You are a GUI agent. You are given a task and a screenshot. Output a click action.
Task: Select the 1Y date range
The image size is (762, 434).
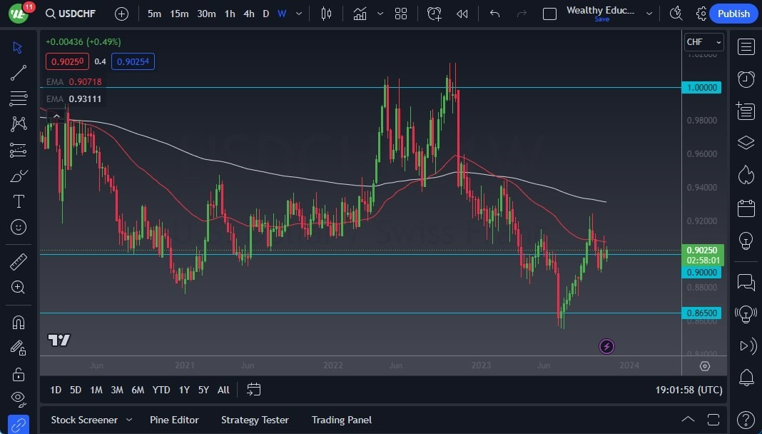183,390
